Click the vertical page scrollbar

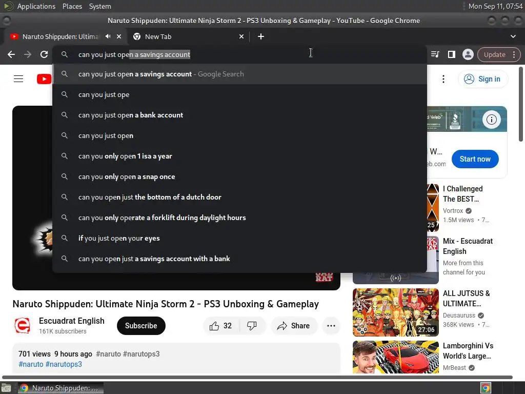click(x=521, y=104)
